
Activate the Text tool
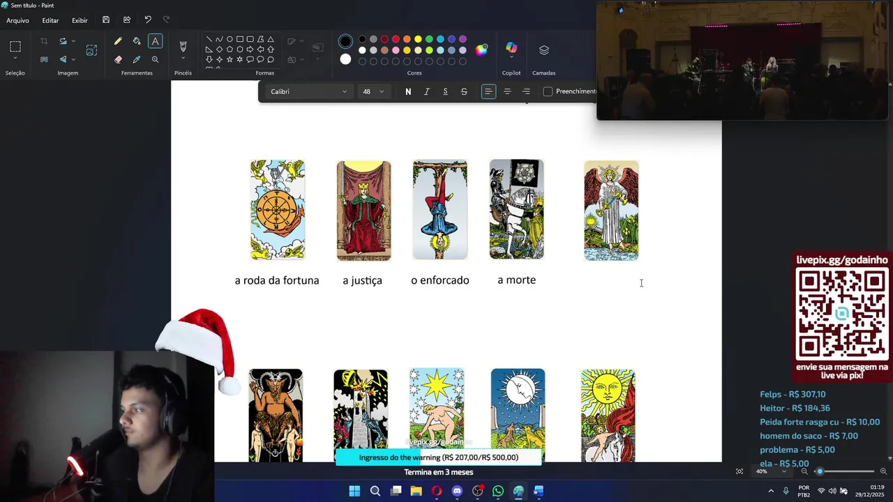(155, 42)
